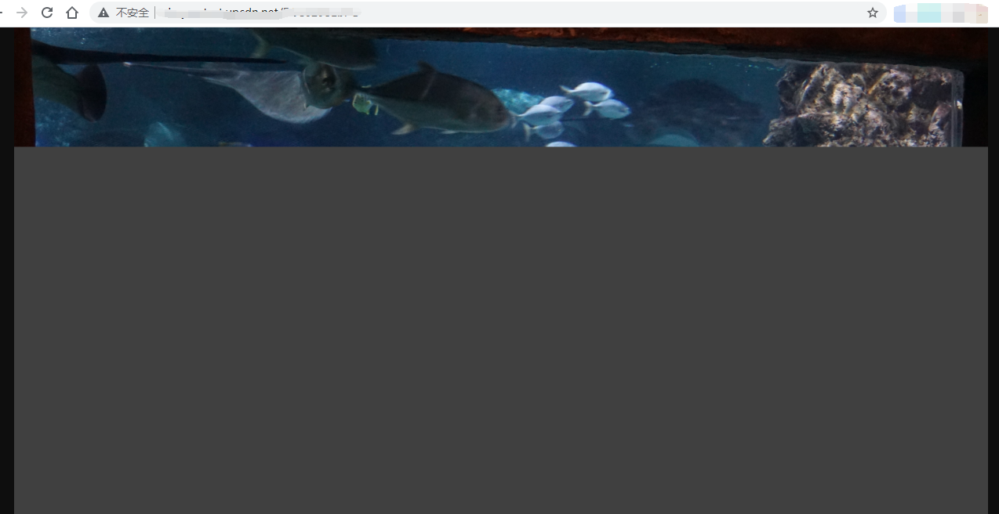Select the blurred URL text in address bar
This screenshot has height=514, width=999.
point(259,13)
